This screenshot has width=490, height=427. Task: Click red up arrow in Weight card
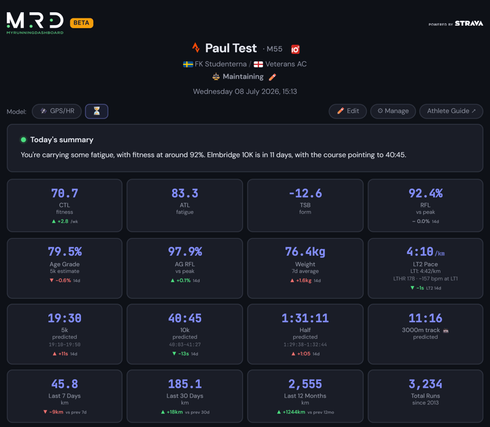(292, 280)
